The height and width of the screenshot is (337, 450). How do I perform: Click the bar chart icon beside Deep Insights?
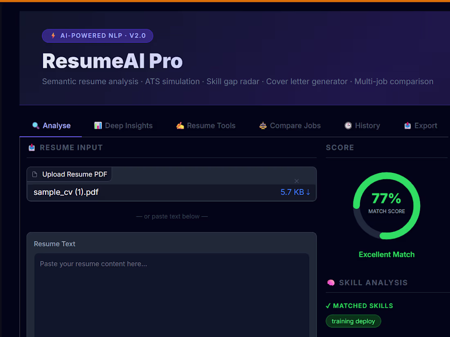(x=98, y=125)
